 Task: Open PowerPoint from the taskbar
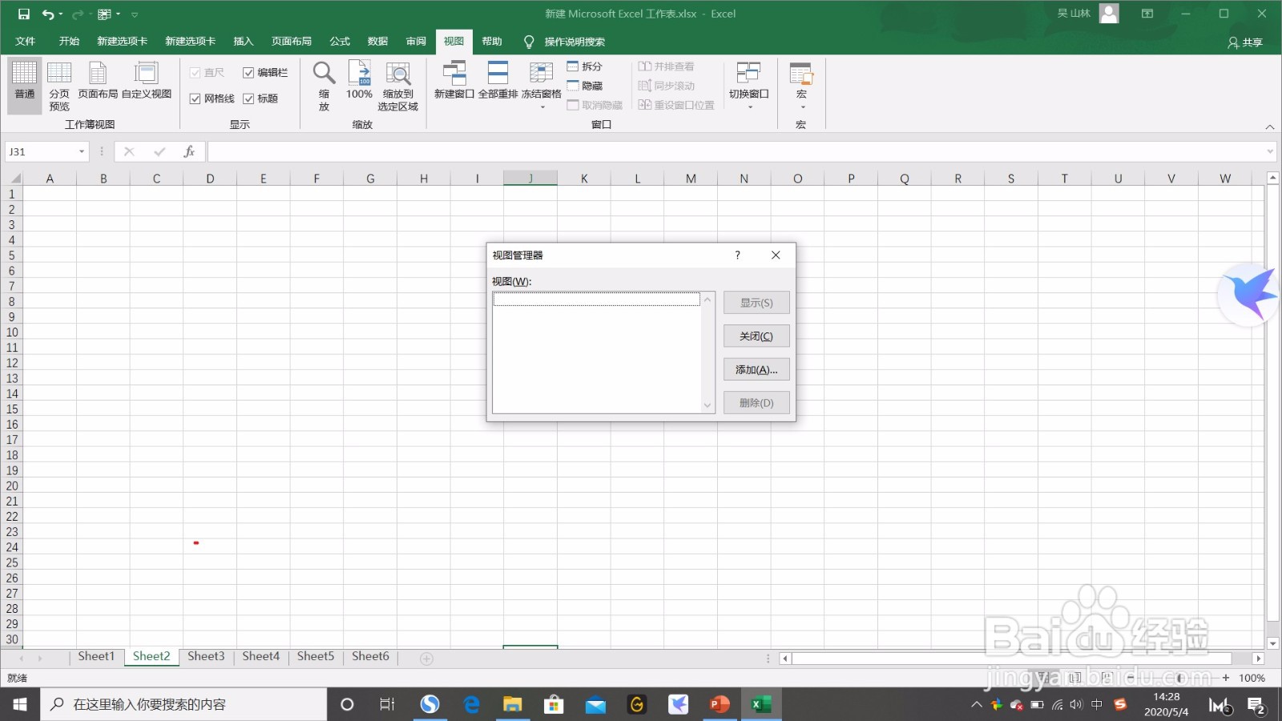[x=720, y=704]
